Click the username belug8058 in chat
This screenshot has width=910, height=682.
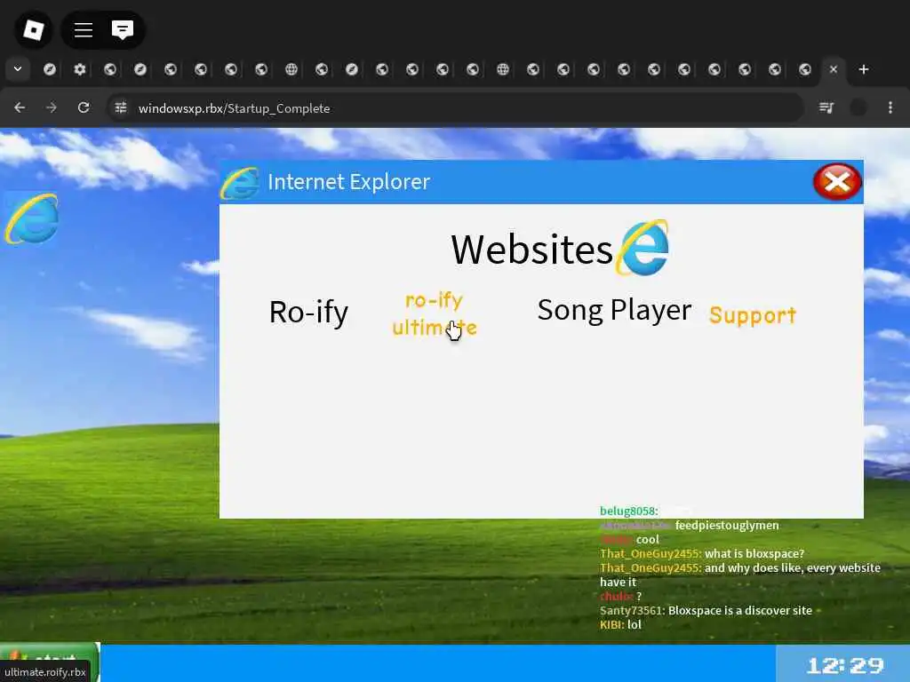628,511
